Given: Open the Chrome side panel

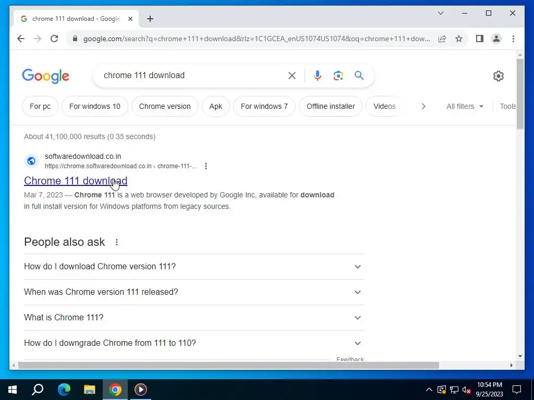Looking at the screenshot, I should click(480, 39).
